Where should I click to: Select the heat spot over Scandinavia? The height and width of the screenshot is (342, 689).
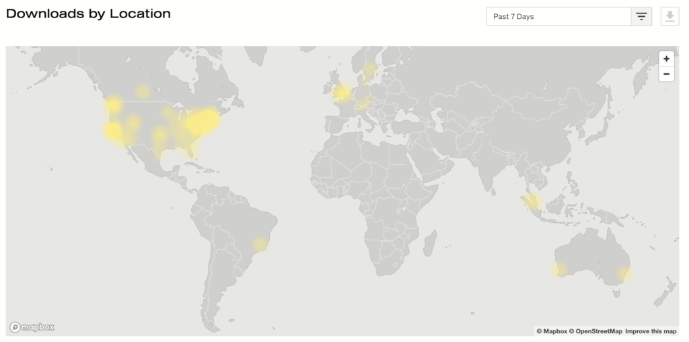click(369, 69)
